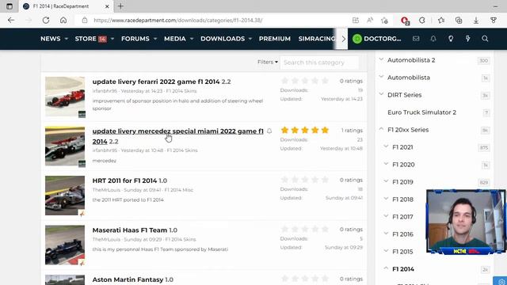Viewport: 507px width, 285px height.
Task: Open the FORUMS menu
Action: click(x=135, y=39)
